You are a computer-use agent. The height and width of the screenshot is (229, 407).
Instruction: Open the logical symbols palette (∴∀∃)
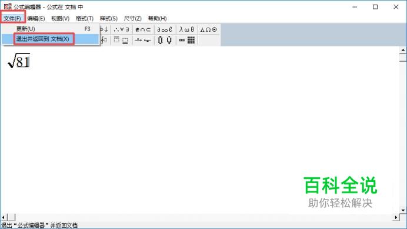(122, 29)
